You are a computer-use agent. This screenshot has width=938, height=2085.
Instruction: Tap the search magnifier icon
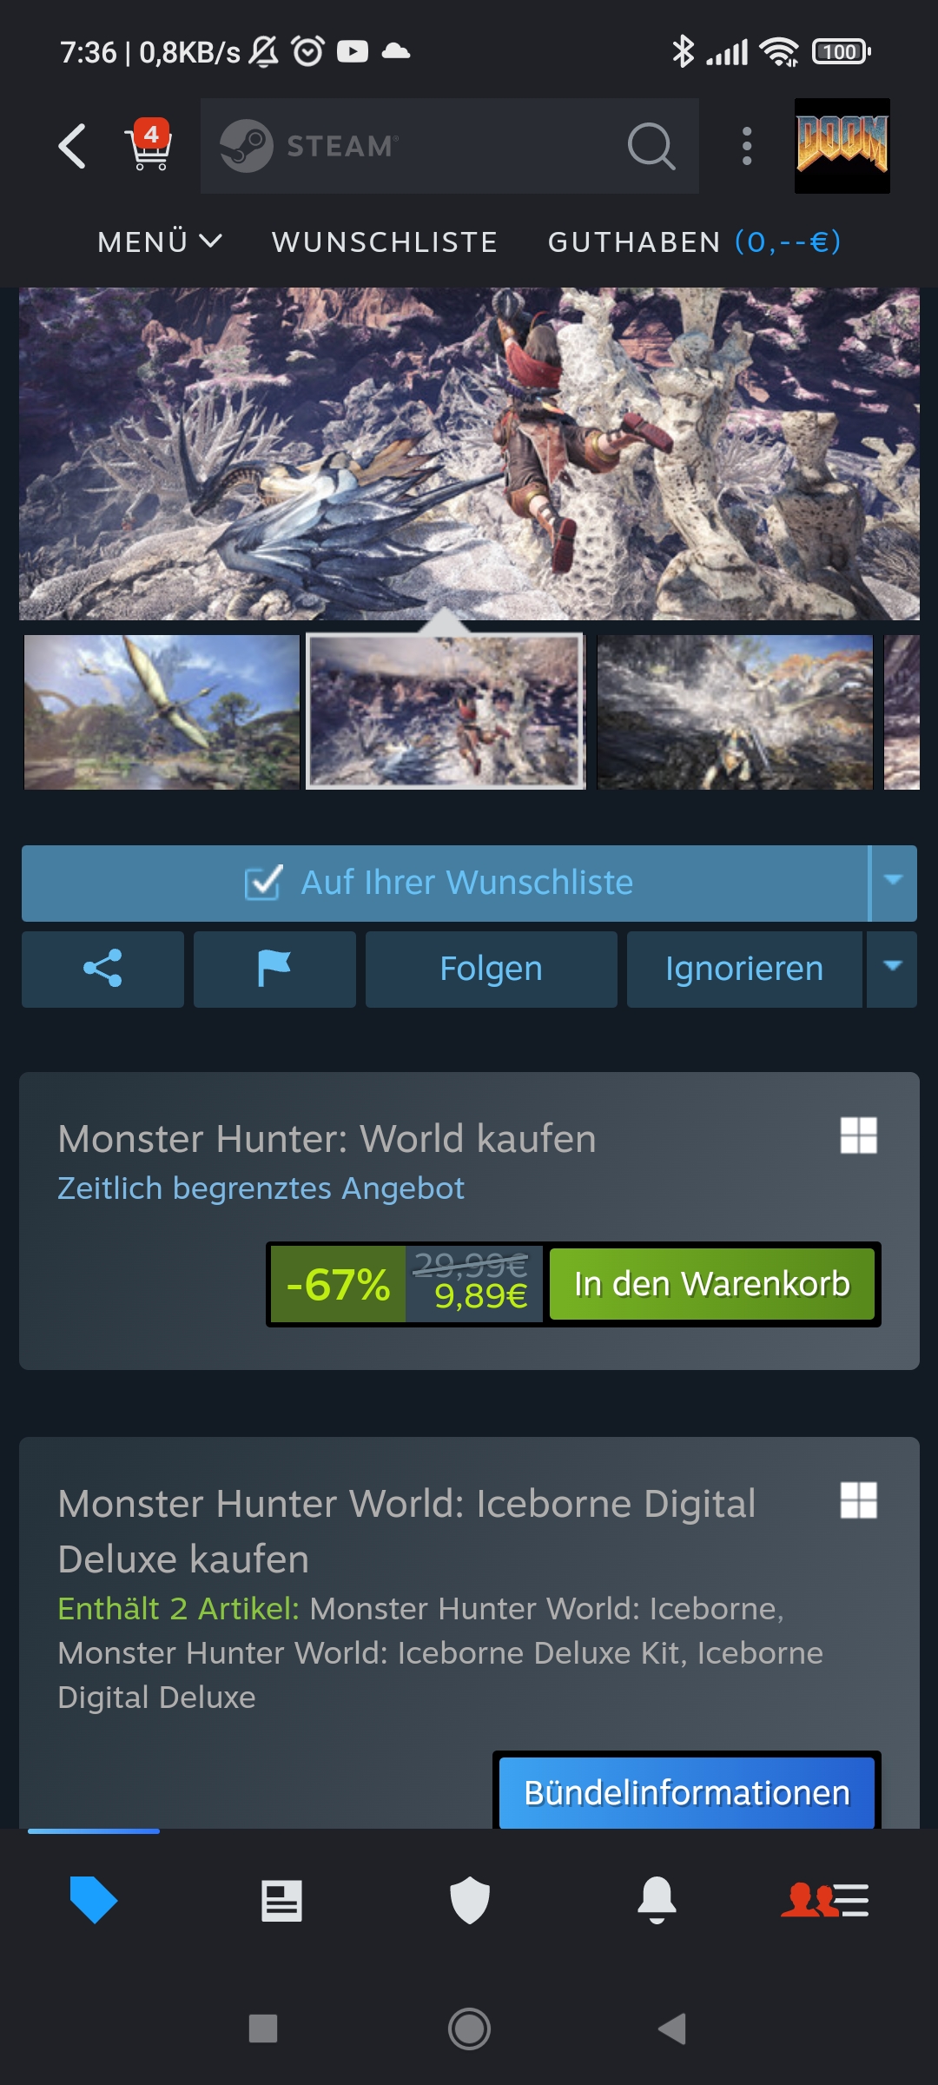pyautogui.click(x=651, y=145)
